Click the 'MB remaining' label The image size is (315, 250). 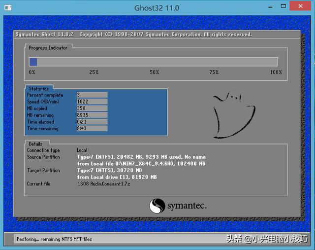[x=40, y=115]
